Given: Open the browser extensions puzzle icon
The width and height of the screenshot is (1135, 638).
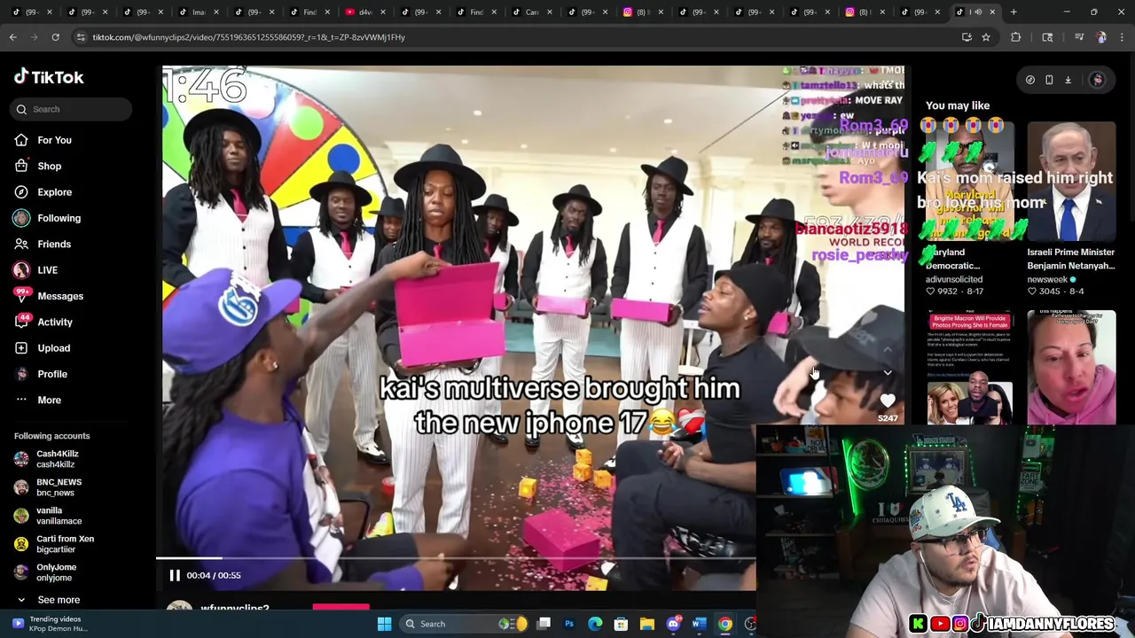Looking at the screenshot, I should pyautogui.click(x=1016, y=37).
